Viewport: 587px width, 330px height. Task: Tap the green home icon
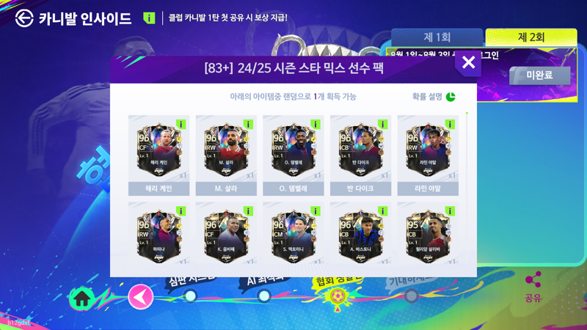pos(81,298)
